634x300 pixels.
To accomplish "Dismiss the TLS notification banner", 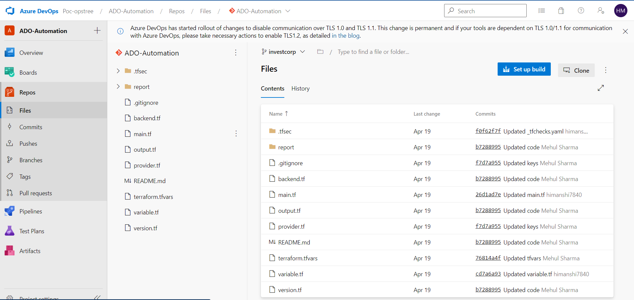I will (x=625, y=32).
